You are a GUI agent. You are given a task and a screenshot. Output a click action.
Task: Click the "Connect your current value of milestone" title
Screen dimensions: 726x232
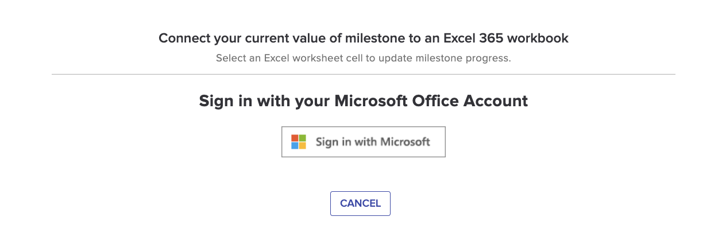tap(363, 38)
